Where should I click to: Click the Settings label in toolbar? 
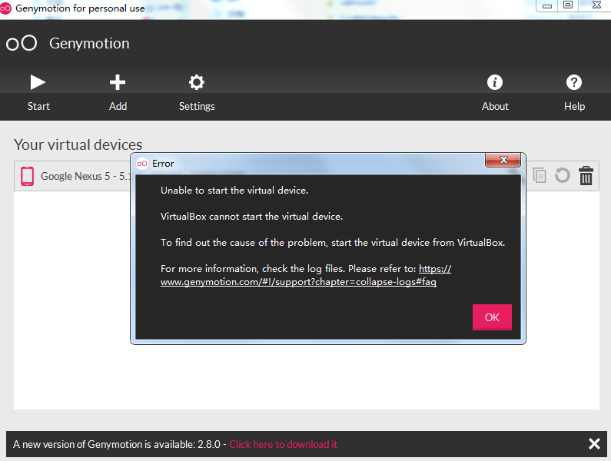tap(197, 106)
